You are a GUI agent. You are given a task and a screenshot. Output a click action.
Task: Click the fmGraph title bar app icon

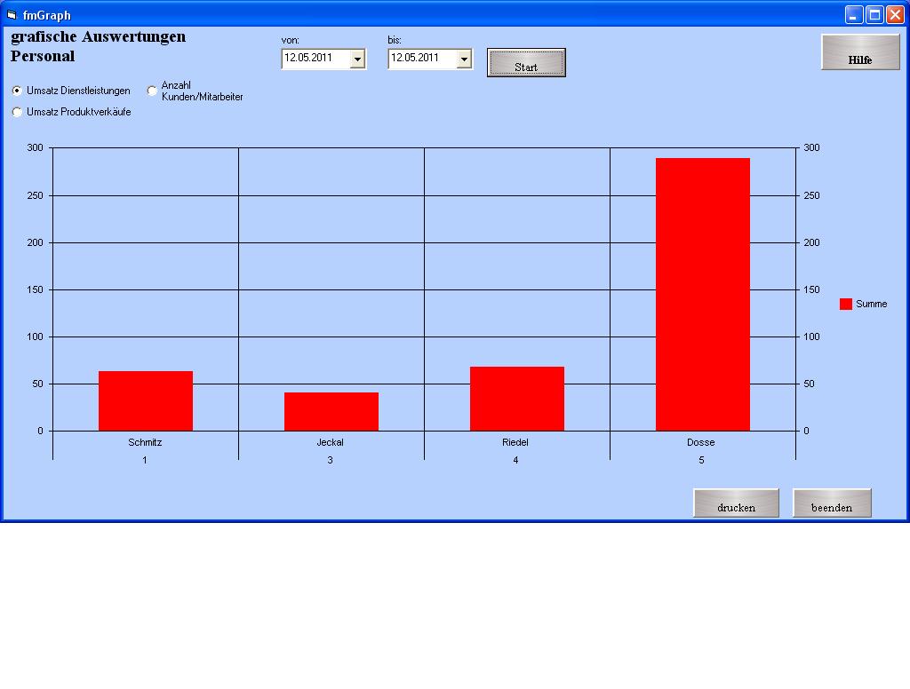click(12, 15)
